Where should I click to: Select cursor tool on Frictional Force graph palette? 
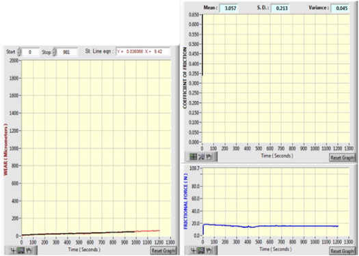(x=194, y=251)
